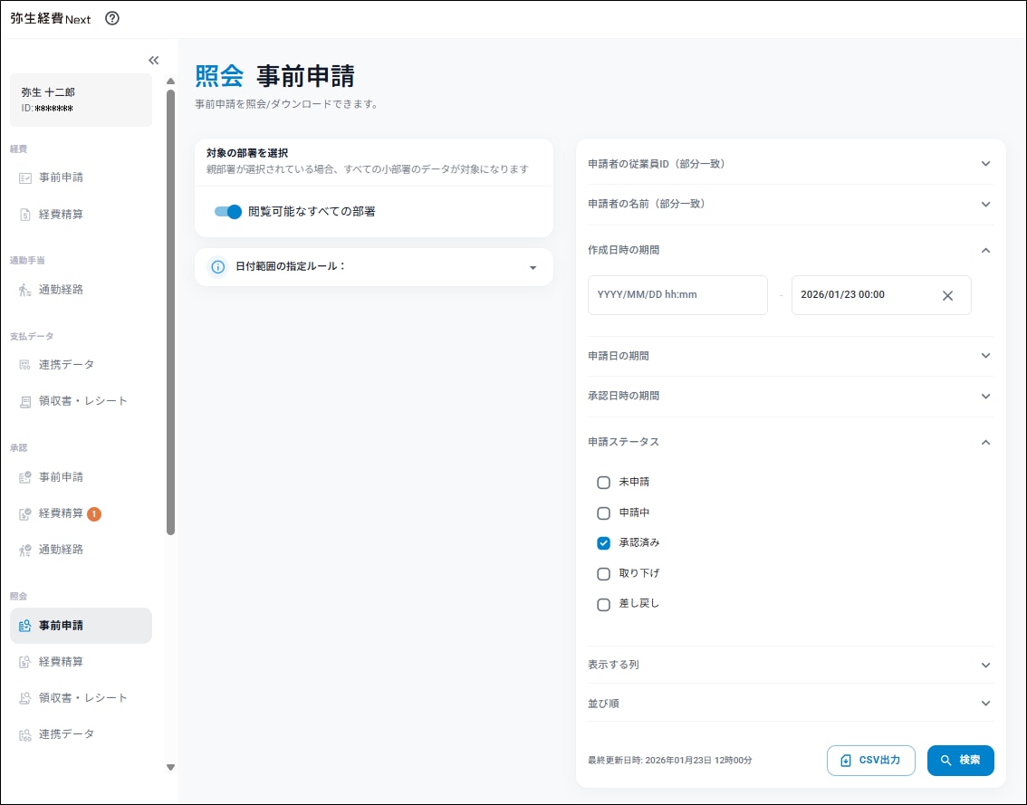Click the help question mark icon
This screenshot has height=805, width=1027.
[112, 18]
